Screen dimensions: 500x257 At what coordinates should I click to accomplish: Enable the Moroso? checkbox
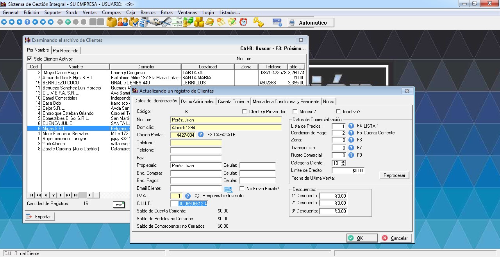[295, 112]
